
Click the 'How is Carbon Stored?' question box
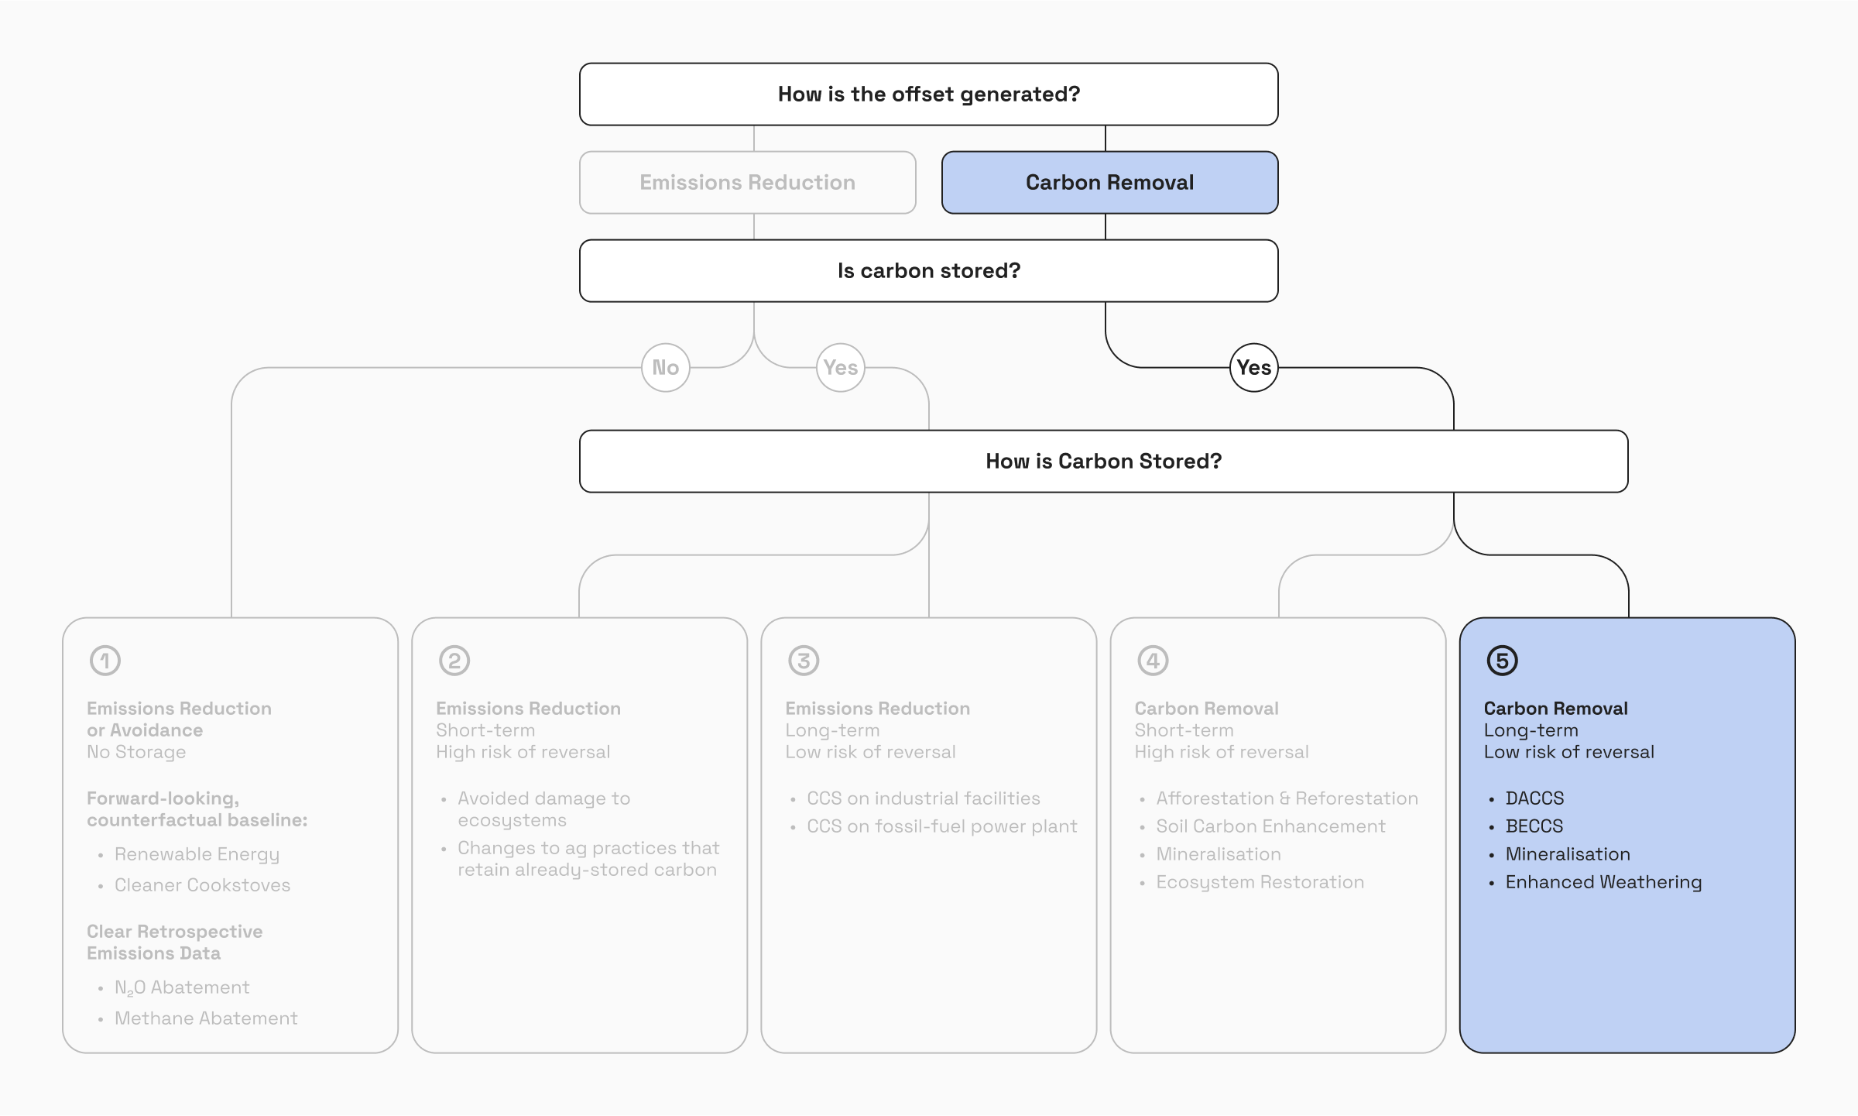point(1103,462)
